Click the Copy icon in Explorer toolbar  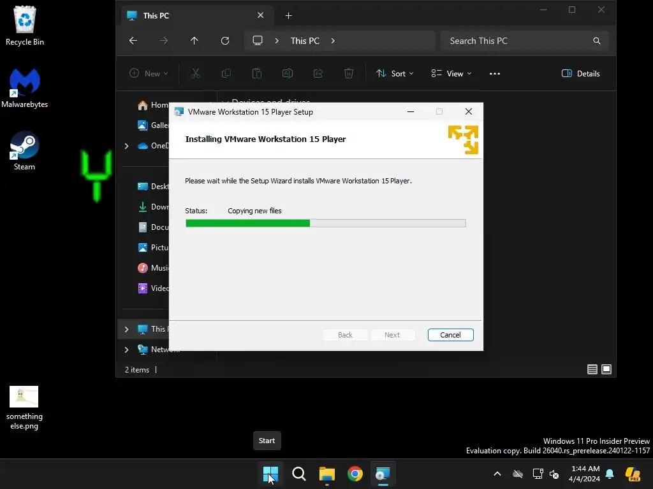point(226,74)
